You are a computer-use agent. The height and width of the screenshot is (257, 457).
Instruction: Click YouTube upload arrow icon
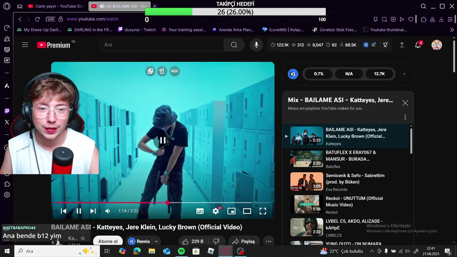402,45
